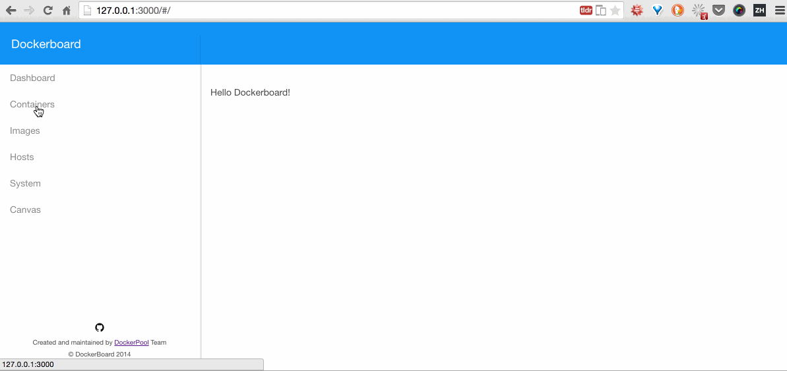Open the Containers sidebar item
The width and height of the screenshot is (787, 371).
tap(32, 104)
